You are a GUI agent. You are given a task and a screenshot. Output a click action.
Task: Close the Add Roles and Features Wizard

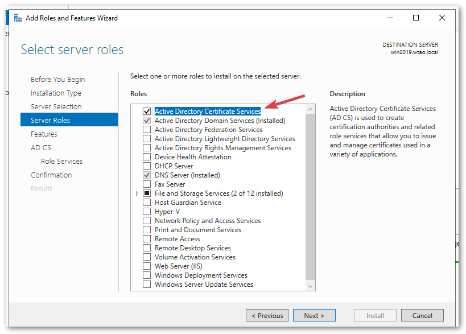[442, 18]
